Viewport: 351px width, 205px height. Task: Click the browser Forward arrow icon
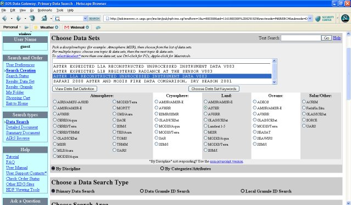point(18,18)
